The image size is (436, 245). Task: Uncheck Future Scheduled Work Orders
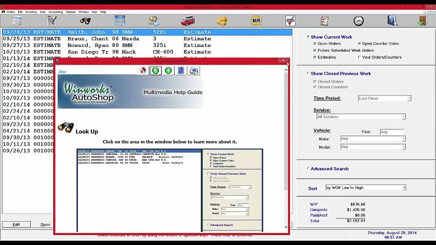[x=315, y=50]
